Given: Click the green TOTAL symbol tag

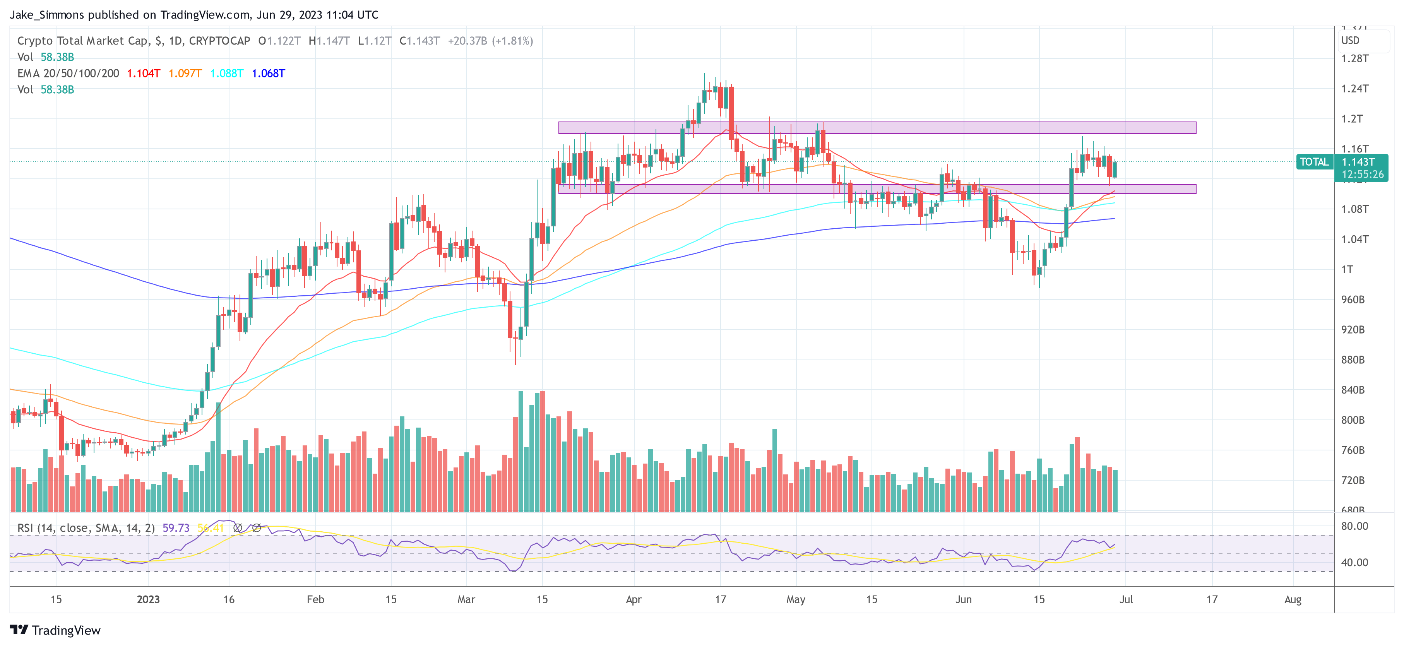Looking at the screenshot, I should pos(1314,162).
